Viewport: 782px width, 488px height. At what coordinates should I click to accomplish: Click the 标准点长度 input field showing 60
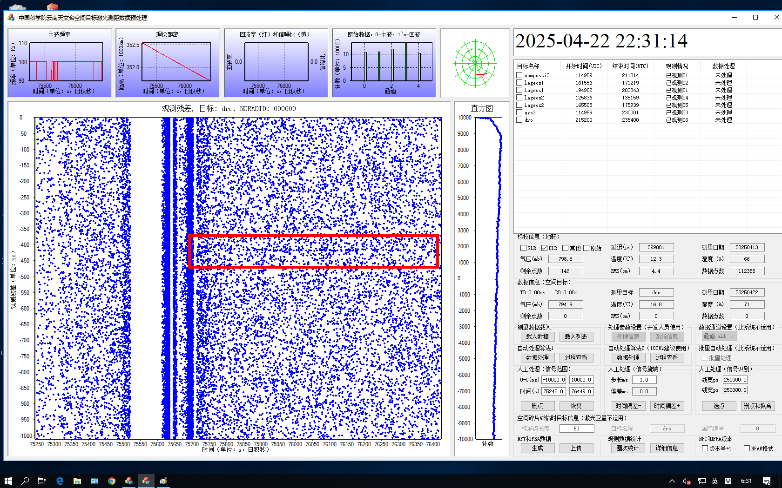(577, 429)
